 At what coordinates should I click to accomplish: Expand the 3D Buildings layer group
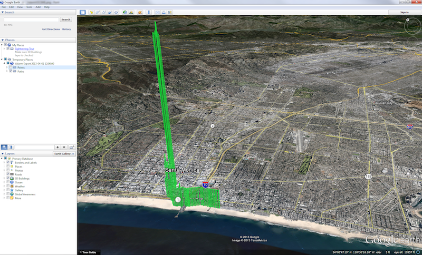pos(4,178)
